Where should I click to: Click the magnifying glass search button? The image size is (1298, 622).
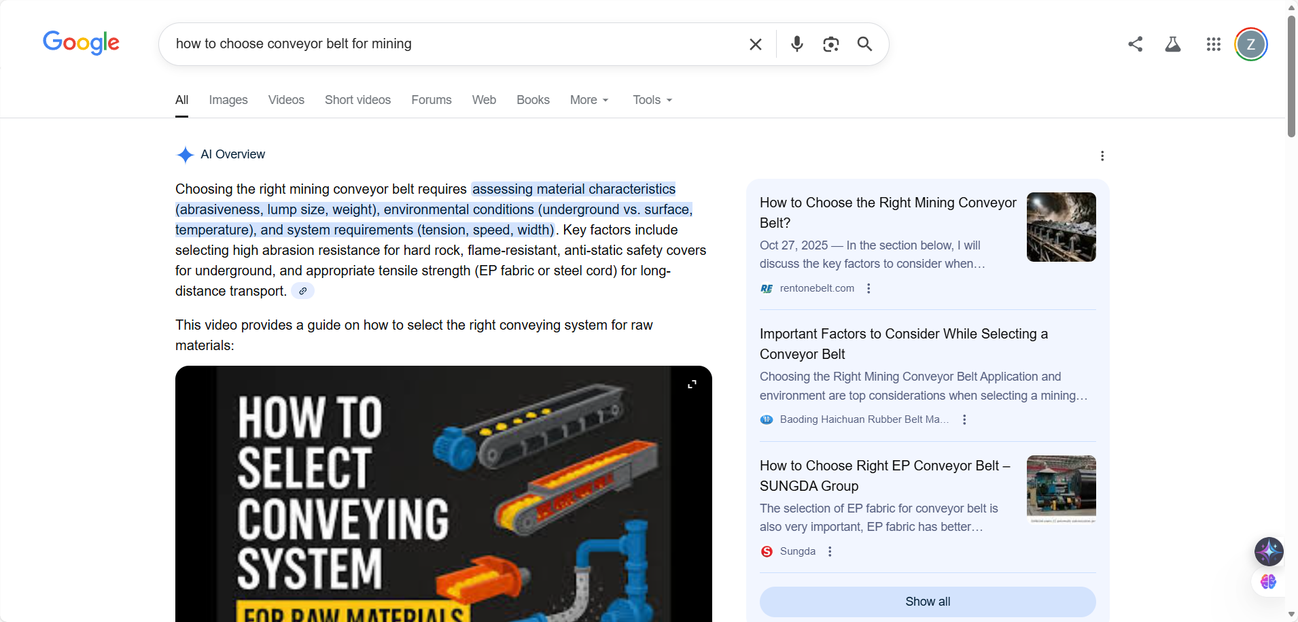click(x=864, y=44)
